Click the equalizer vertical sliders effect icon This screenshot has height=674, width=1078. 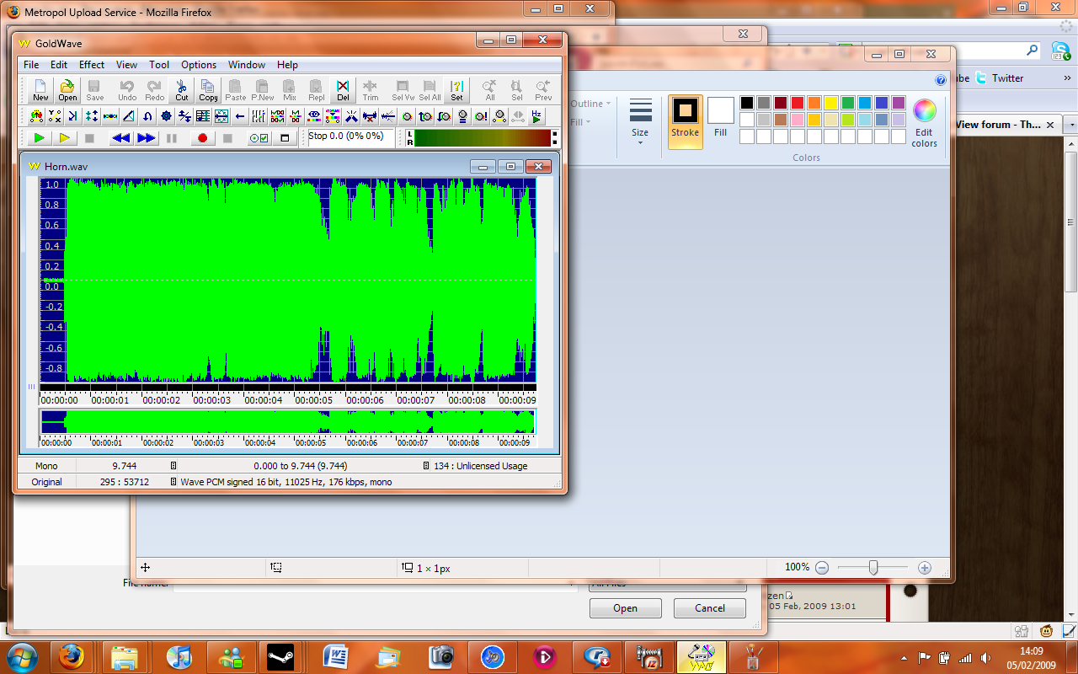[x=259, y=116]
